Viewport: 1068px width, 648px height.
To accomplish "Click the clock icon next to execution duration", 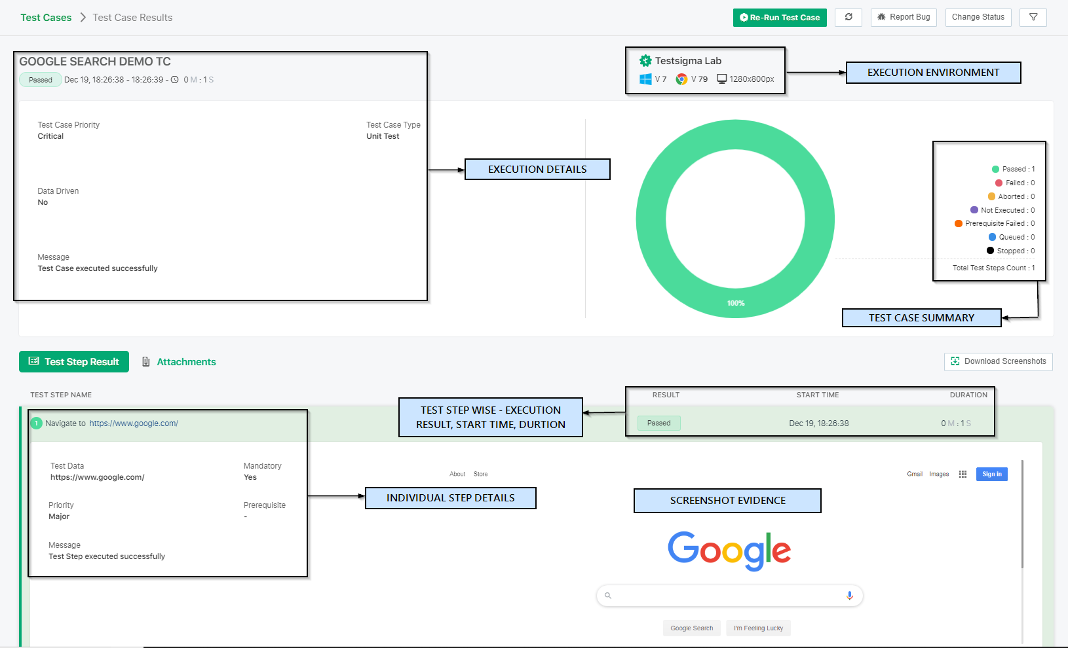I will click(x=174, y=79).
